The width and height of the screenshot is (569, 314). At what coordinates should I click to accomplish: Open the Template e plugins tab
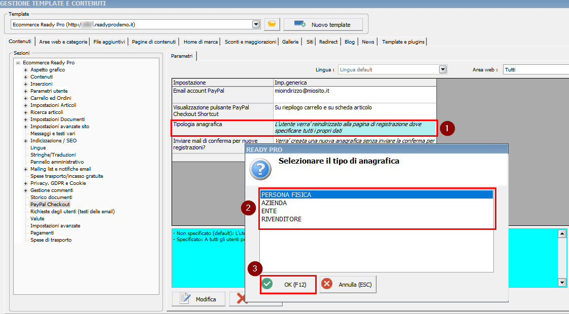403,42
